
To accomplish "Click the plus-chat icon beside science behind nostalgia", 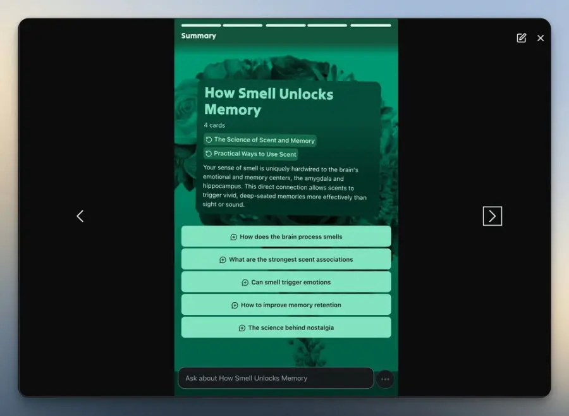I will [x=242, y=328].
